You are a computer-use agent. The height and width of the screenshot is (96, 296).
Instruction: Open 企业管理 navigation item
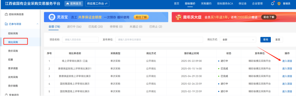pos(257,3)
